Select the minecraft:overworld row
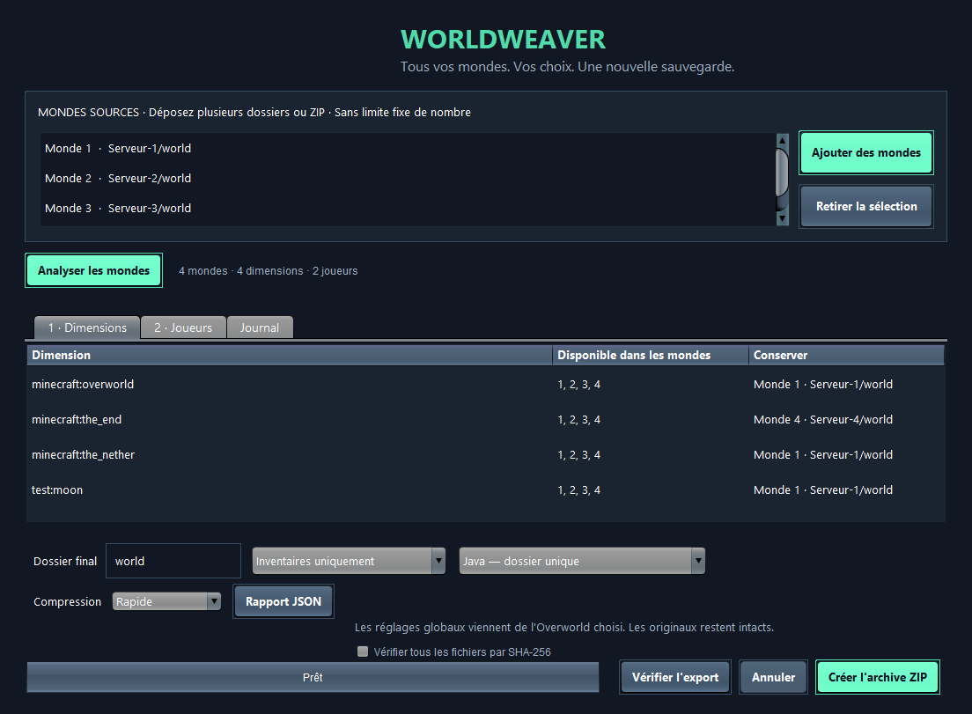Viewport: 972px width, 714px height. tap(485, 384)
